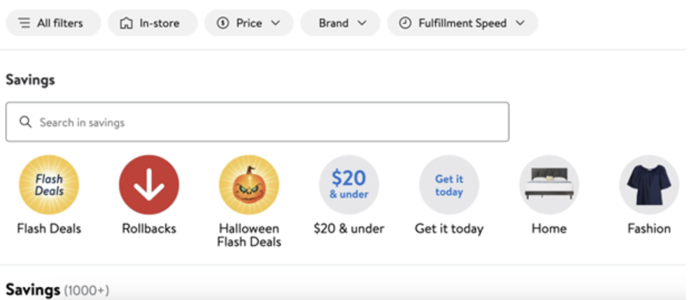Select the Get it today circle
The image size is (691, 300).
coord(449,185)
